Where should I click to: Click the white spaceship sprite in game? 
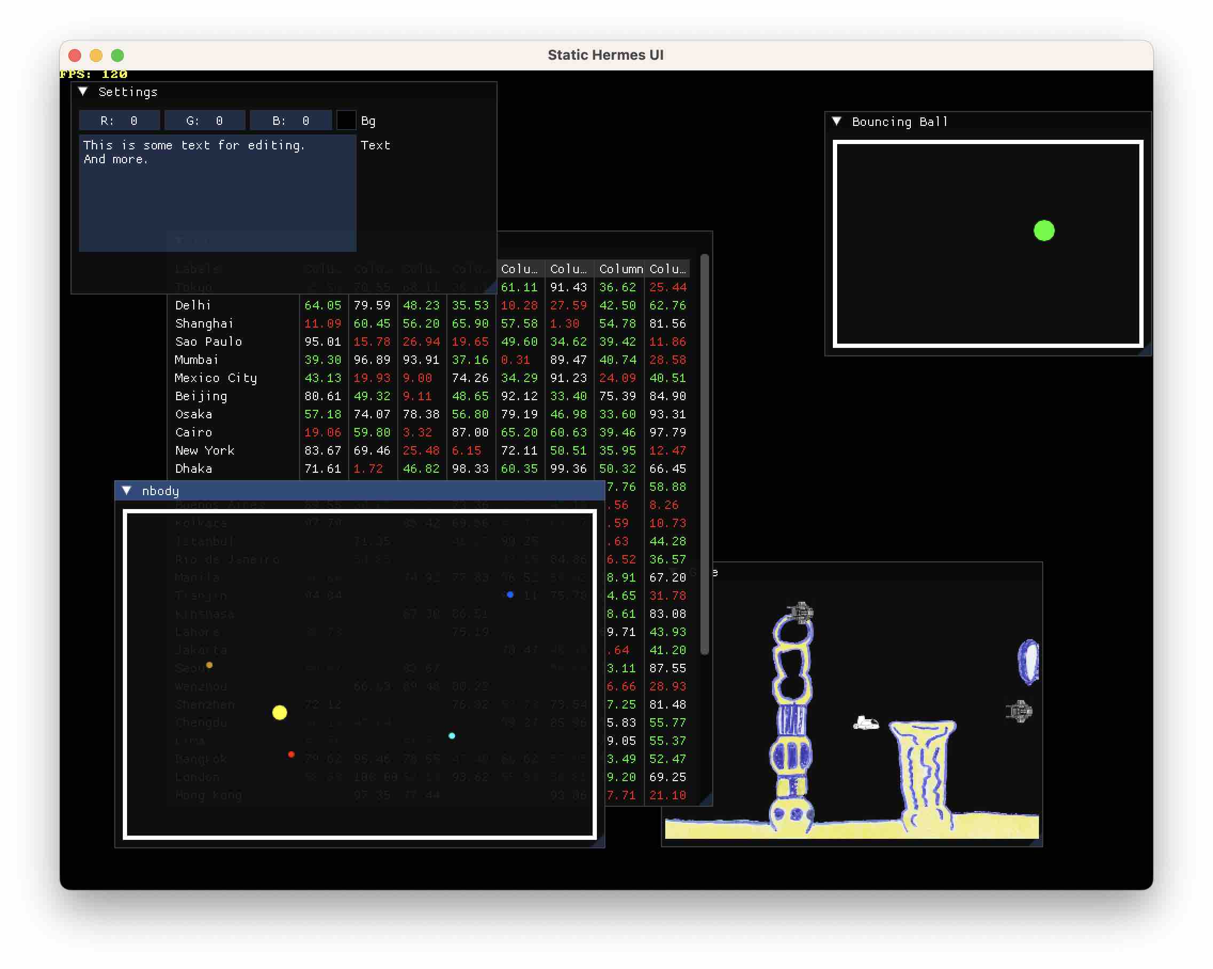click(865, 722)
